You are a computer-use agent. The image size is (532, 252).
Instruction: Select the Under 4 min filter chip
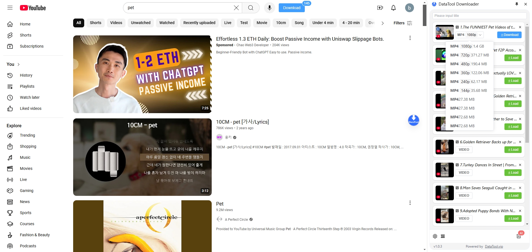323,23
